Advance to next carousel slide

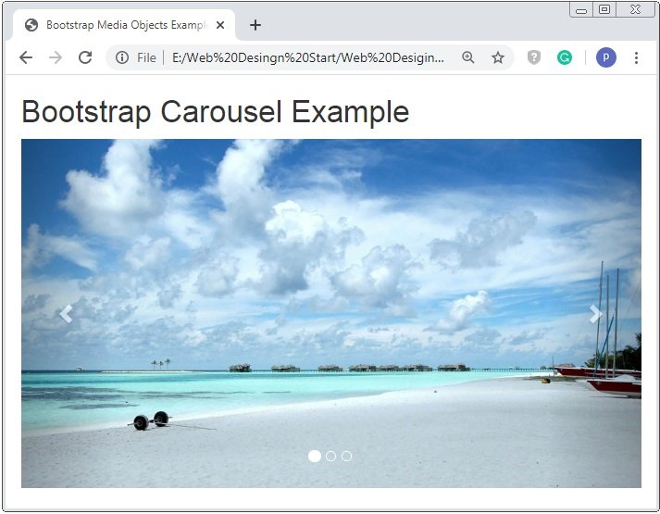pyautogui.click(x=595, y=314)
